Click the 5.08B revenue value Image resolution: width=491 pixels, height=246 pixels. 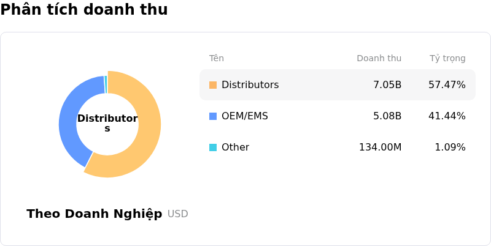(x=387, y=116)
